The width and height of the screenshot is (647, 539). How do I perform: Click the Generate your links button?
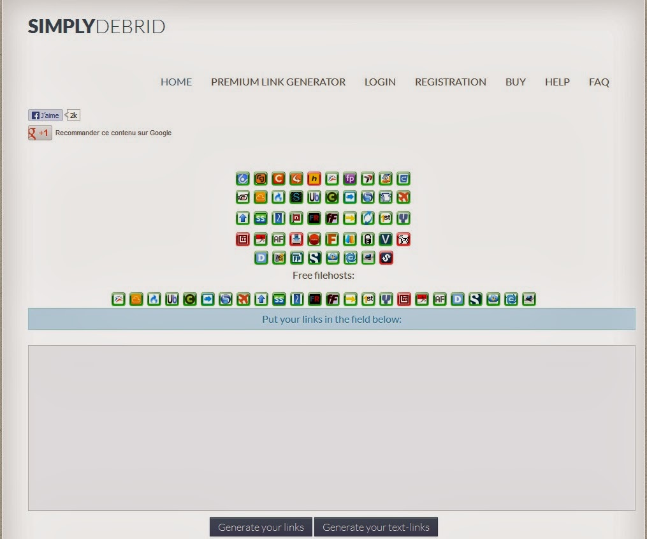coord(261,527)
